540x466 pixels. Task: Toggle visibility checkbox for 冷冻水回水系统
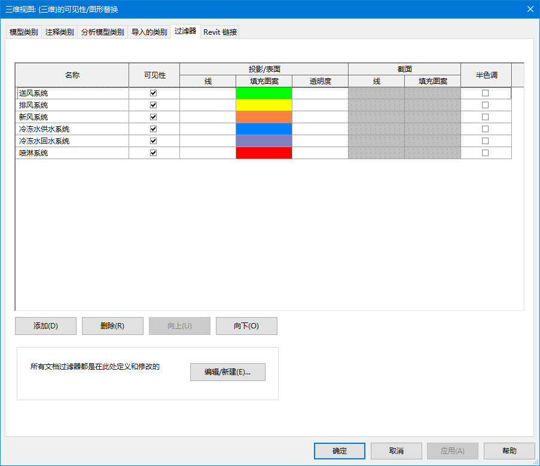click(153, 141)
